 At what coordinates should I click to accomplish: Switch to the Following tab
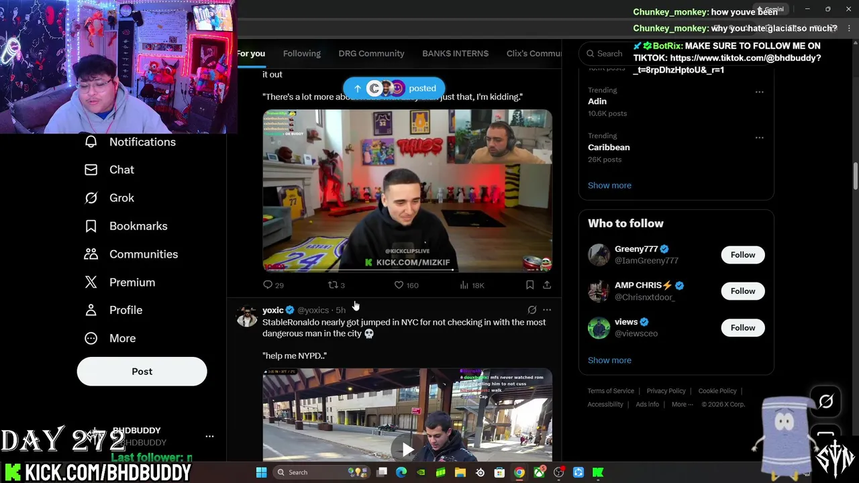click(x=301, y=54)
